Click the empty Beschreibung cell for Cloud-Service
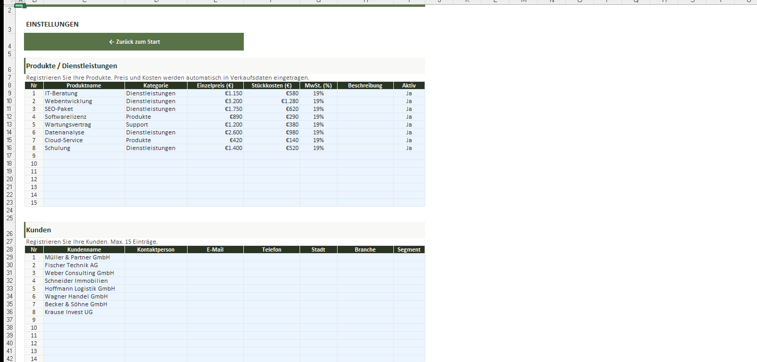The height and width of the screenshot is (362, 757). 365,140
